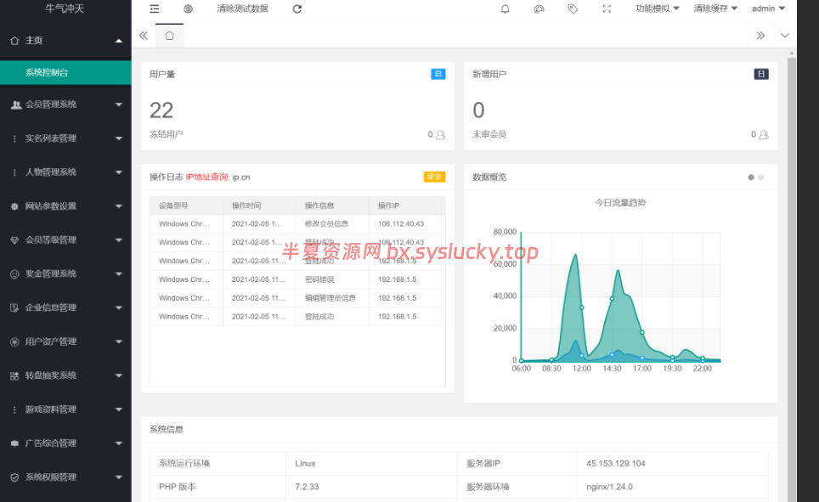The image size is (819, 502).
Task: Show first chart slide indicator dot
Action: click(x=751, y=178)
